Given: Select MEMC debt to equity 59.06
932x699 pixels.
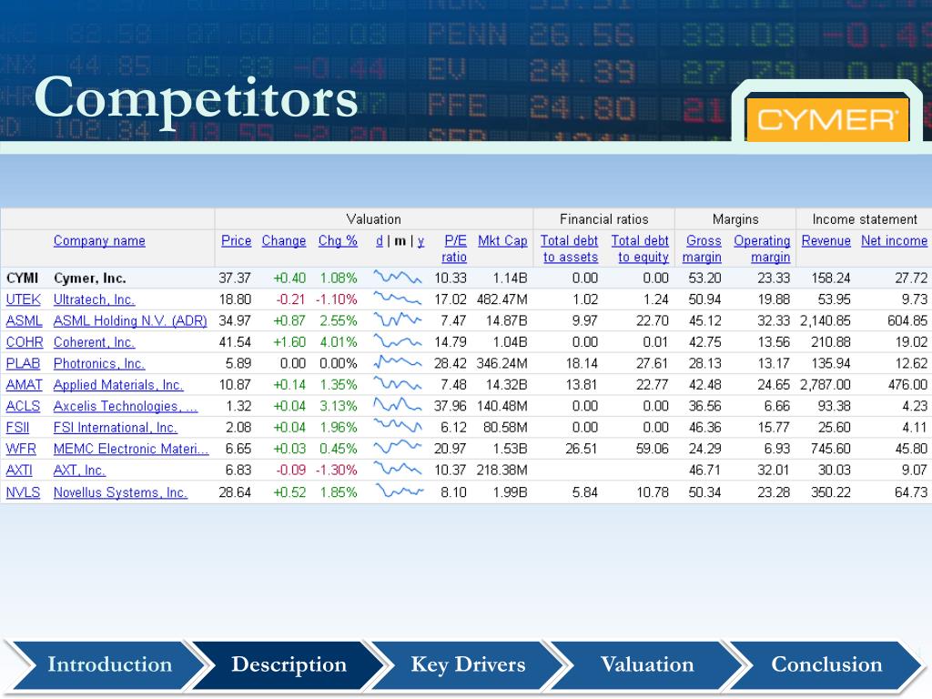Looking at the screenshot, I should coord(652,450).
